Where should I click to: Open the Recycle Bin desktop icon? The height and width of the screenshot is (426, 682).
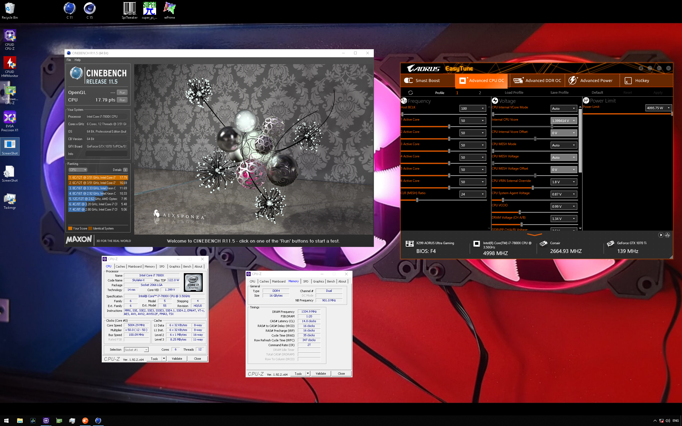click(x=10, y=11)
